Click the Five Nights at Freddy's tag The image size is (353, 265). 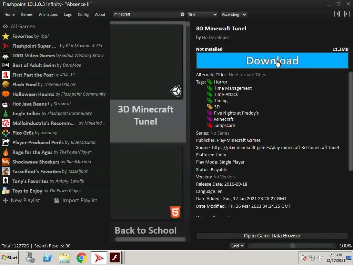click(236, 113)
